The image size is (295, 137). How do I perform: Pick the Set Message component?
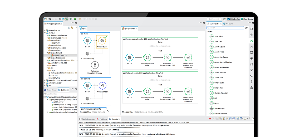tap(212, 108)
